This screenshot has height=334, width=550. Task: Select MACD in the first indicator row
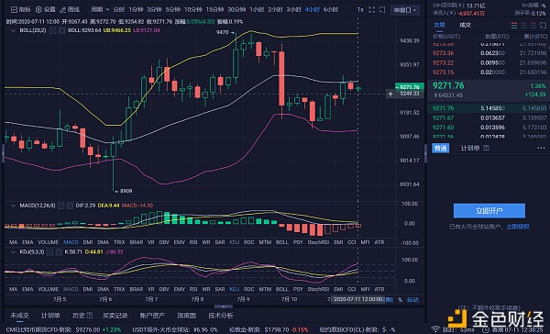point(71,242)
